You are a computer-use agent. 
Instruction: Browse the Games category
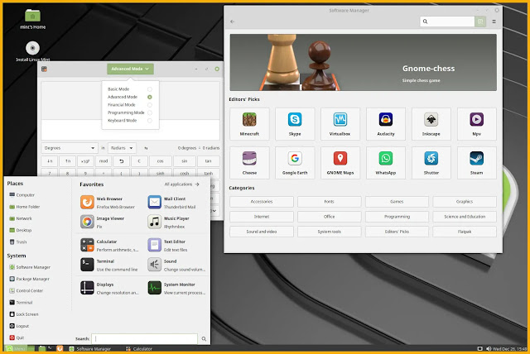pyautogui.click(x=397, y=202)
